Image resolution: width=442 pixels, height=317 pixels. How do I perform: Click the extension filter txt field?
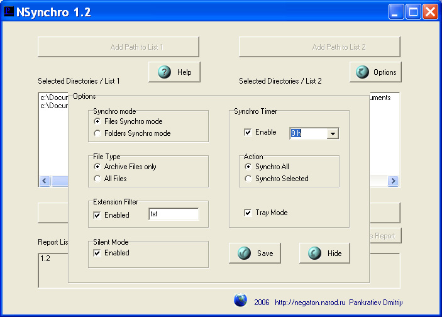(x=174, y=214)
